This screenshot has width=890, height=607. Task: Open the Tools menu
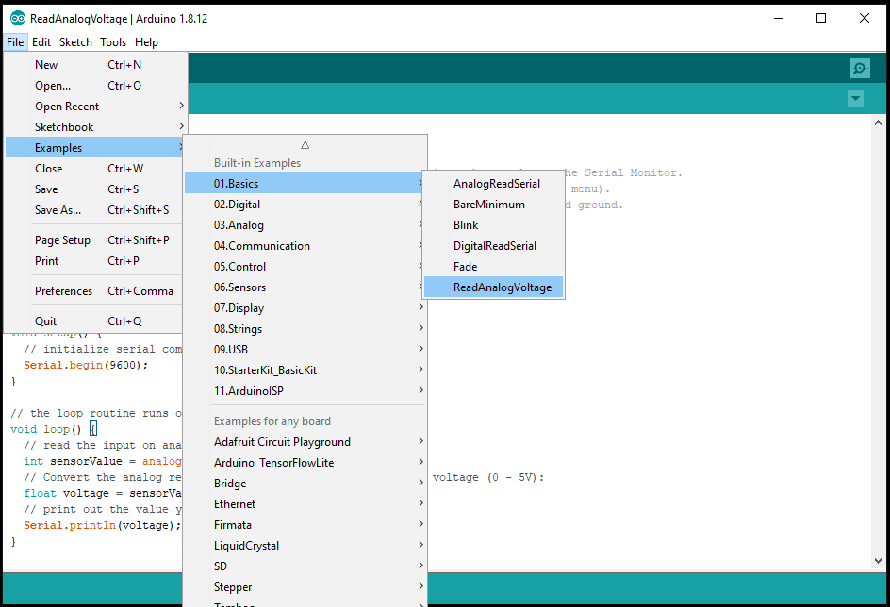(x=113, y=42)
